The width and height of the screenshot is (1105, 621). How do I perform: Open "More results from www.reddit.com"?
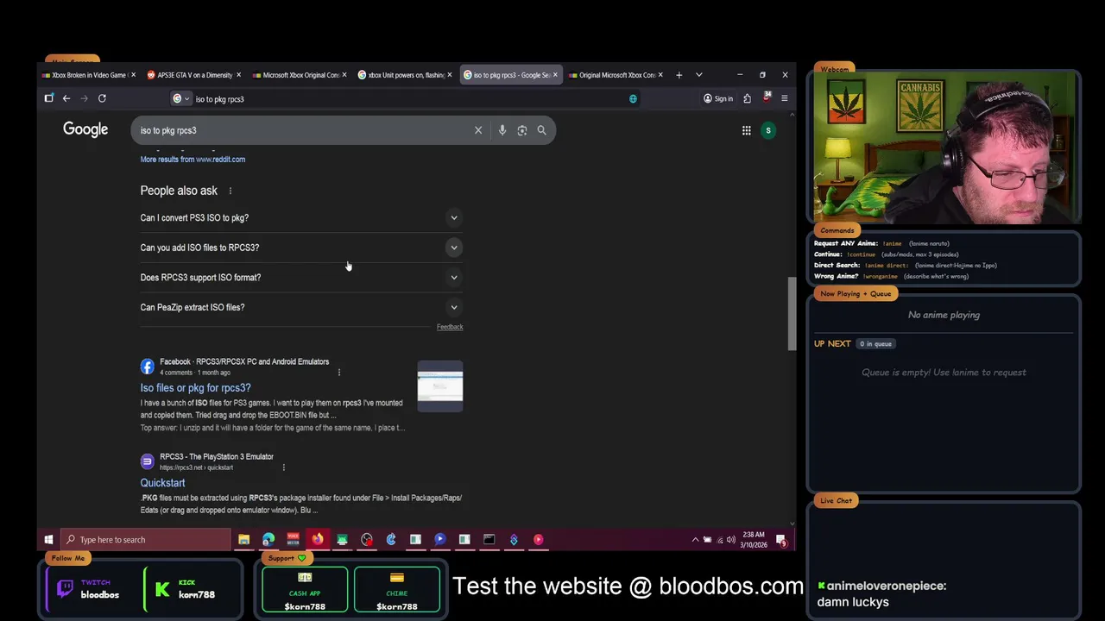pyautogui.click(x=193, y=160)
